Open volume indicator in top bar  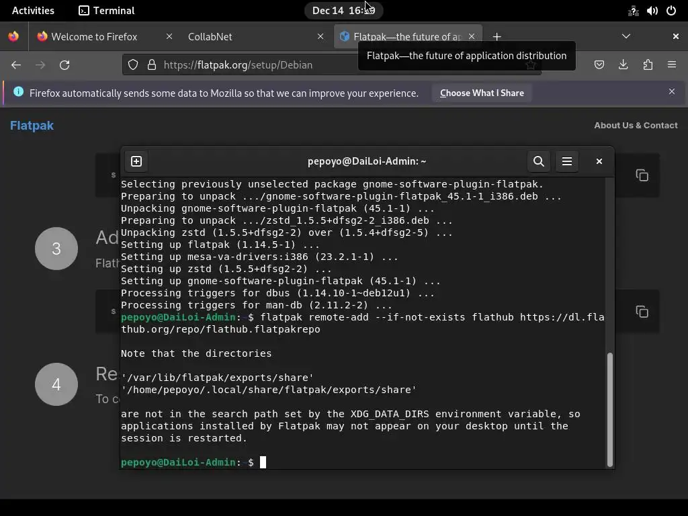(652, 11)
